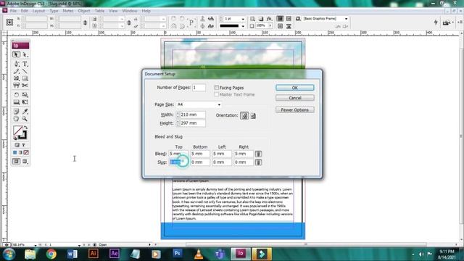Click the drop shadow icon in control bar
Image resolution: width=464 pixels, height=261 pixels.
[x=261, y=19]
